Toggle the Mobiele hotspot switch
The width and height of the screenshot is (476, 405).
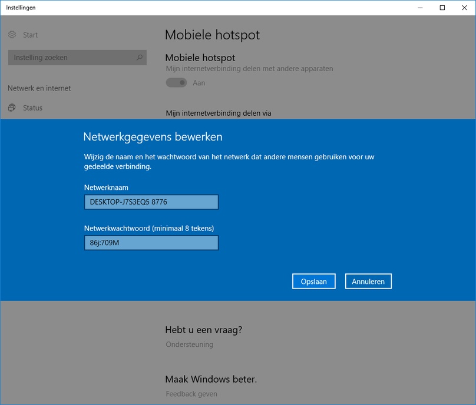coord(176,83)
